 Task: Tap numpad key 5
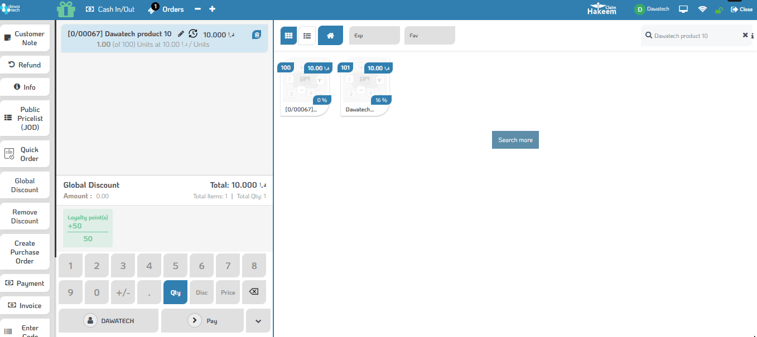coord(175,266)
